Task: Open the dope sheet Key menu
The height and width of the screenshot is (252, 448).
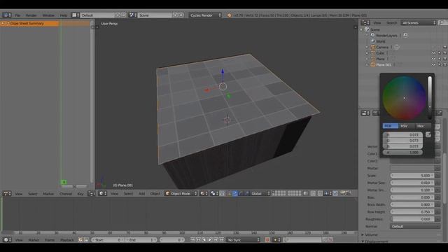Action: [x=80, y=194]
